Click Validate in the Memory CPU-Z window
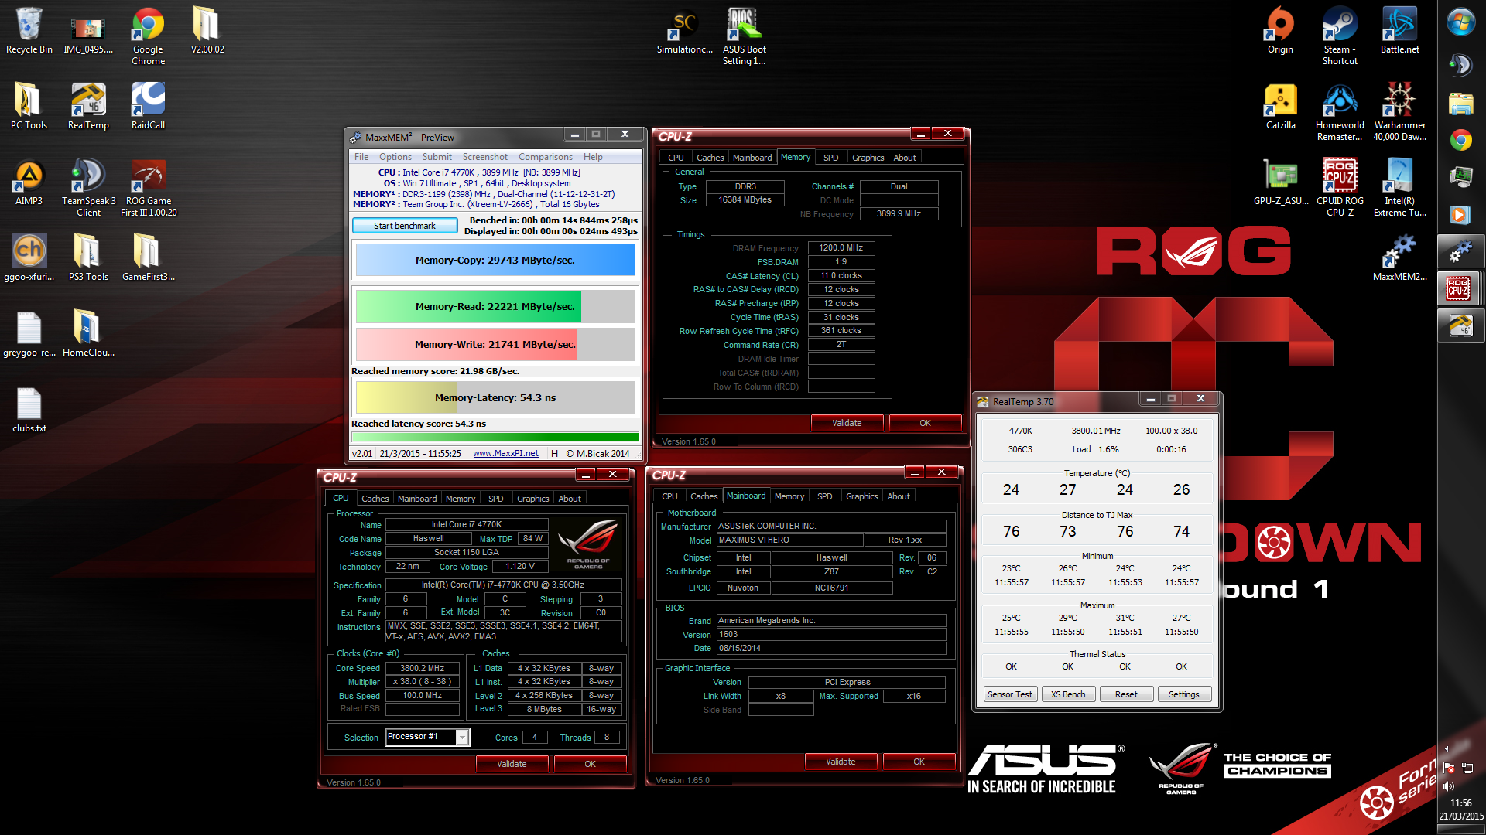 (847, 423)
